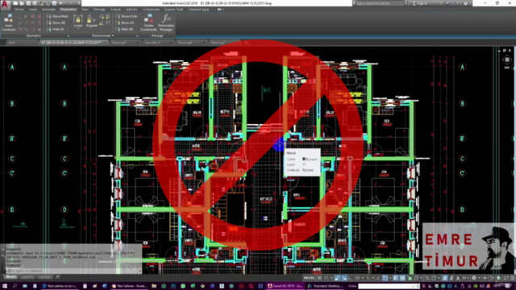This screenshot has height=290, width=516.
Task: Select the Aligned dimensional constraint tool
Action: pos(91,21)
